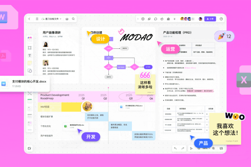Select the pointer cursor tool in bottom bar
Screen dimensions: 251x167
click(x=191, y=148)
